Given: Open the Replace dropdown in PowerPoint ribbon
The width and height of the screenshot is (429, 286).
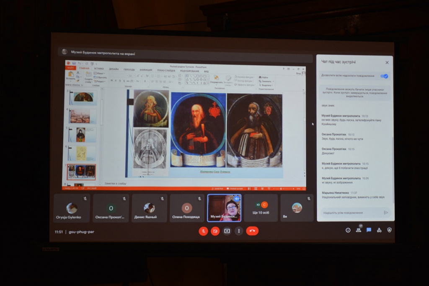Looking at the screenshot, I should pyautogui.click(x=266, y=81).
